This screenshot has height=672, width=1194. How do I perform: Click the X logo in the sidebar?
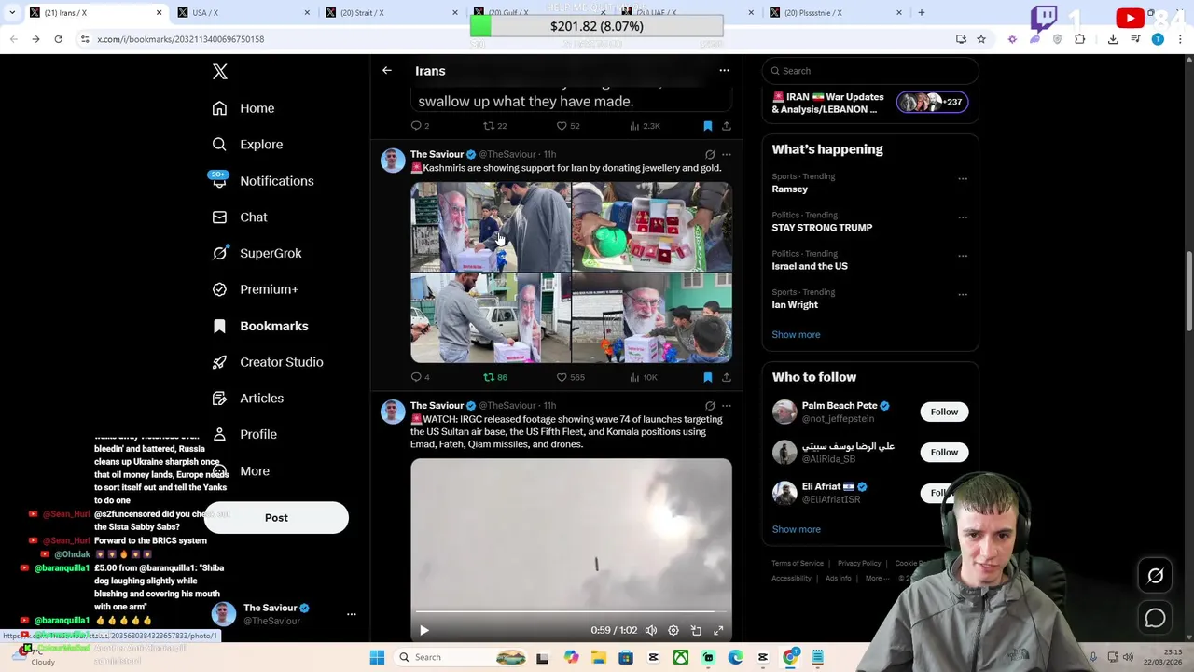point(220,72)
